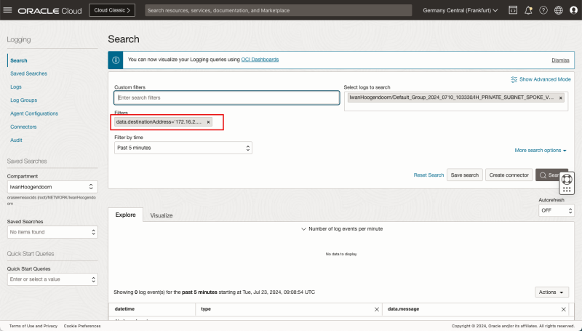The width and height of the screenshot is (582, 331).
Task: Open the hamburger navigation menu
Action: [8, 11]
